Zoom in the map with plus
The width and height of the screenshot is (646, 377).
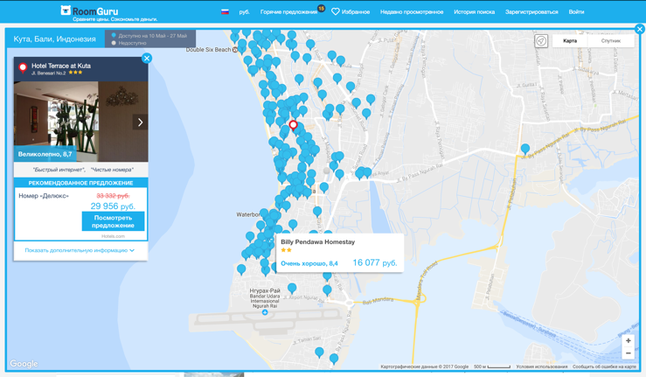628,341
